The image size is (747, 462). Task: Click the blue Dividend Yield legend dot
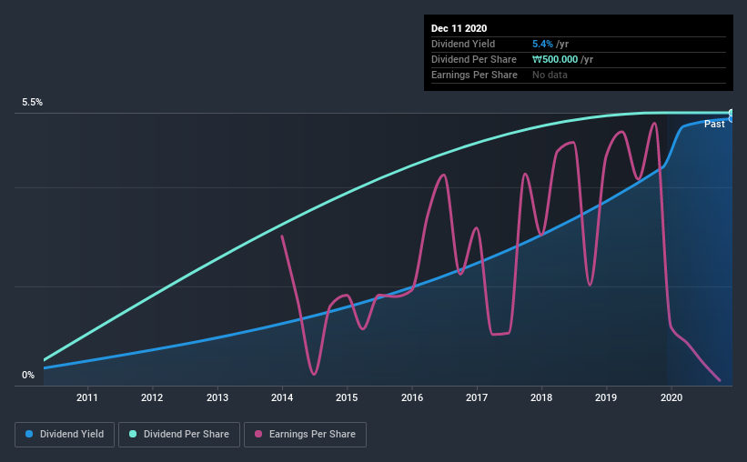tap(29, 434)
